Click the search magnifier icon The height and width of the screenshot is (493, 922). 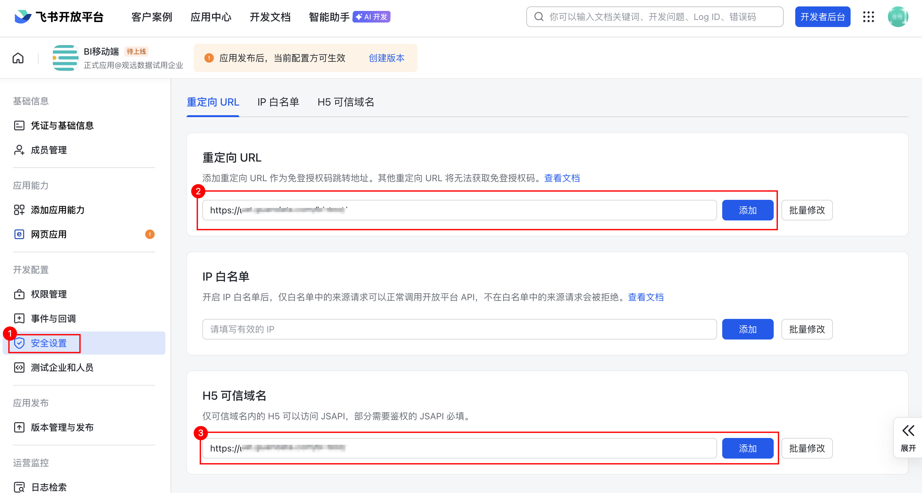[539, 17]
